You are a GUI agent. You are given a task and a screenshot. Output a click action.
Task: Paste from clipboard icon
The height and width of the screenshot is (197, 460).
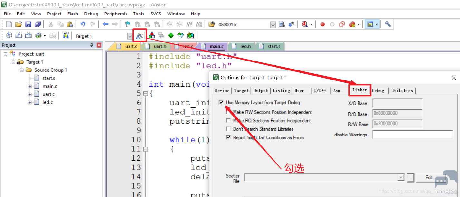click(x=70, y=24)
